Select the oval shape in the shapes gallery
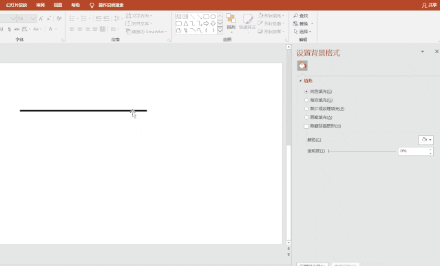 213,17
